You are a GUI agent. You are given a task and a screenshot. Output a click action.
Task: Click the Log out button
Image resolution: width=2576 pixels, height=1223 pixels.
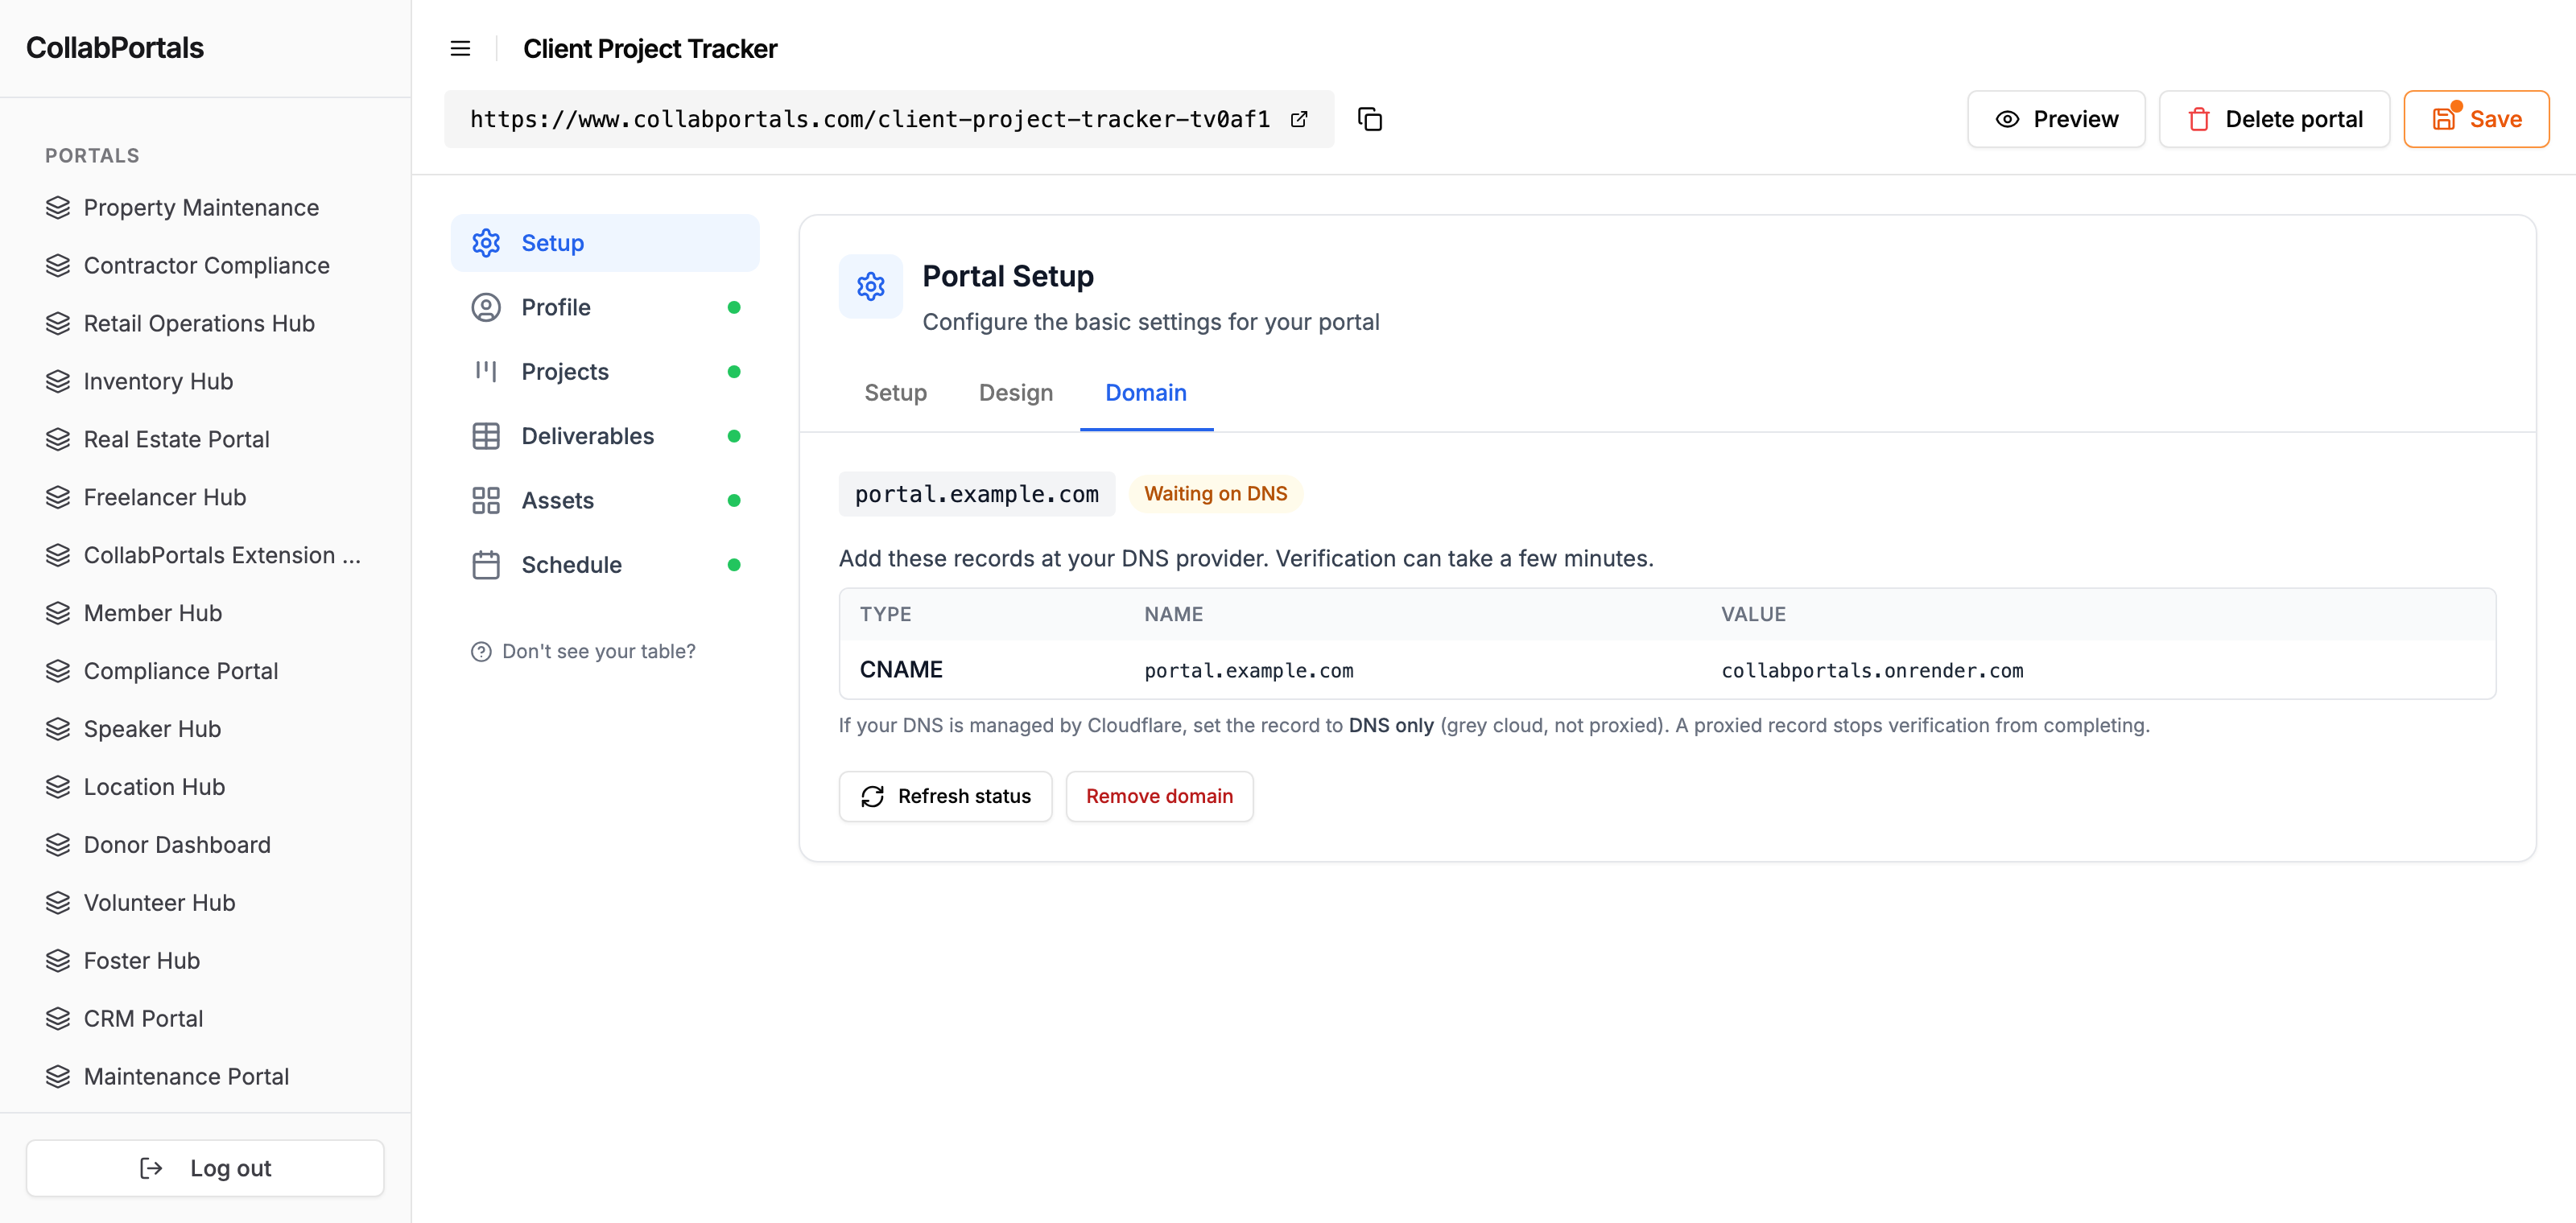pos(205,1168)
